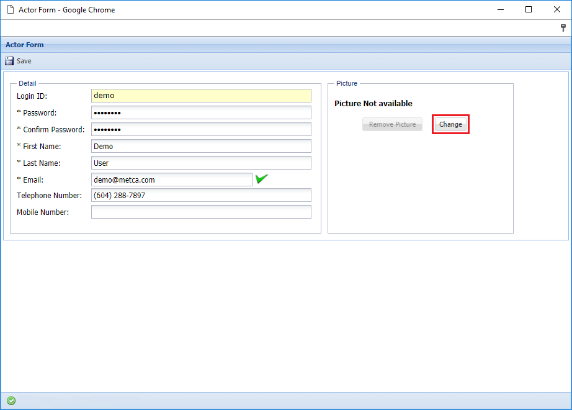Click the empty Mobile Number field

pos(201,212)
